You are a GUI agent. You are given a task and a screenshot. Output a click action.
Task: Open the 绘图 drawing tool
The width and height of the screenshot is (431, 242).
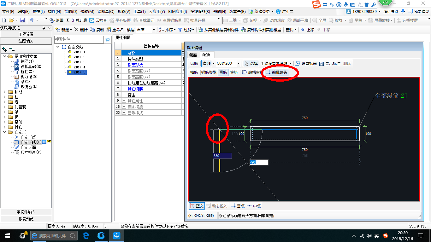tap(56, 20)
